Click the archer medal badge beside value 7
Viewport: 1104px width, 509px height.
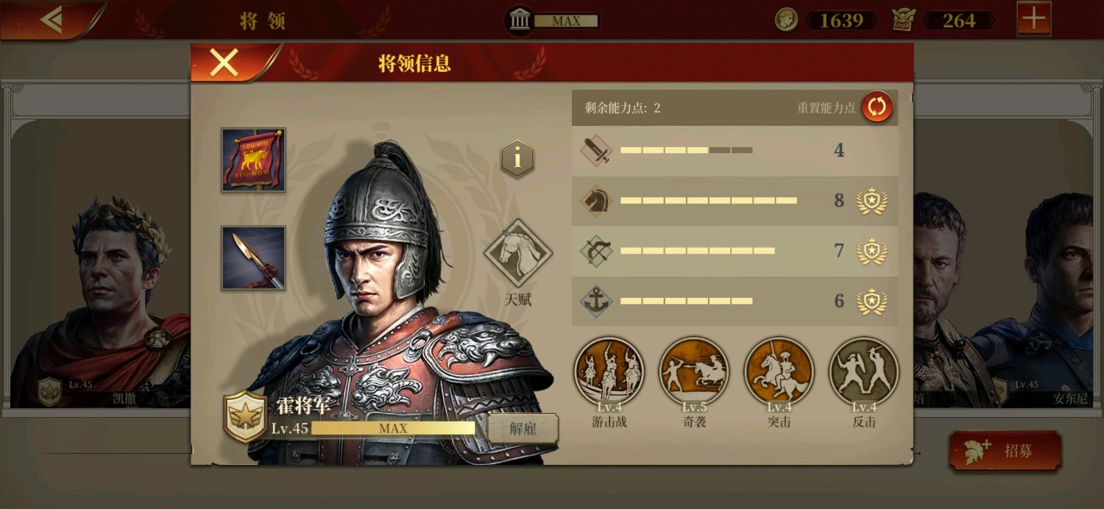[x=872, y=251]
